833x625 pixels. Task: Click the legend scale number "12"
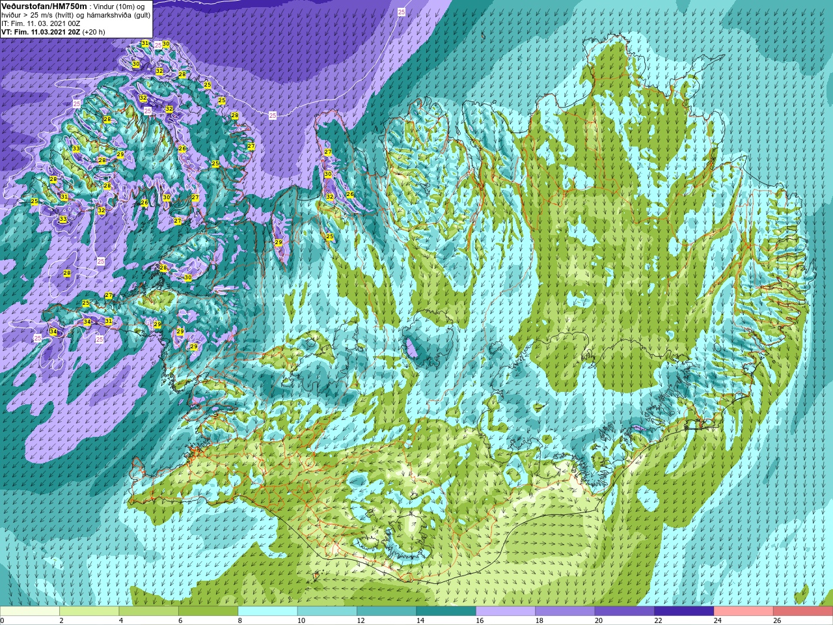(x=361, y=620)
